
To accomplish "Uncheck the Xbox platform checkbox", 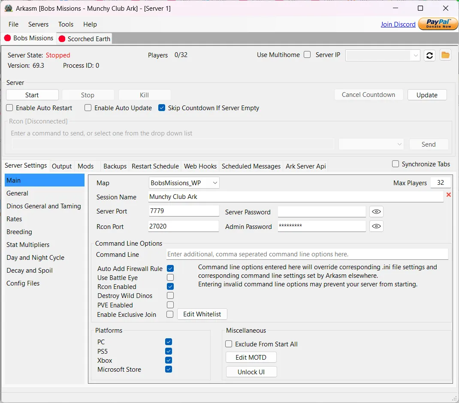I will (169, 360).
